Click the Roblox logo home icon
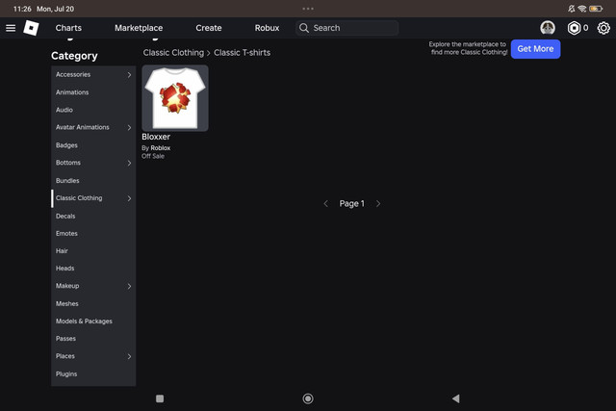 (x=31, y=28)
